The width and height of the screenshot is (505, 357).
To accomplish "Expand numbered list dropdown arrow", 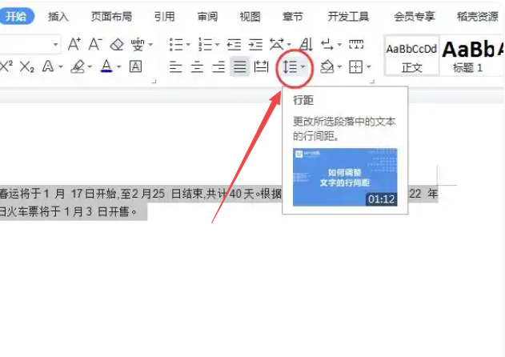I will click(x=218, y=45).
